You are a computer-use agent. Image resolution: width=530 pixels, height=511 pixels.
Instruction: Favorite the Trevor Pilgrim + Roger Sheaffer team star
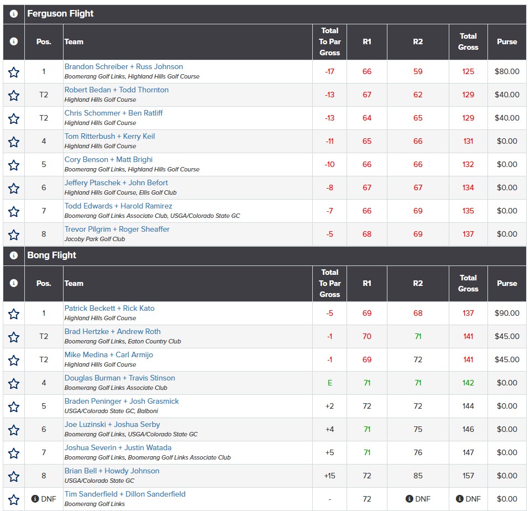[x=13, y=234]
